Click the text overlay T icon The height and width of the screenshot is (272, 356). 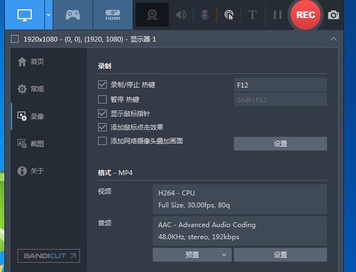252,15
